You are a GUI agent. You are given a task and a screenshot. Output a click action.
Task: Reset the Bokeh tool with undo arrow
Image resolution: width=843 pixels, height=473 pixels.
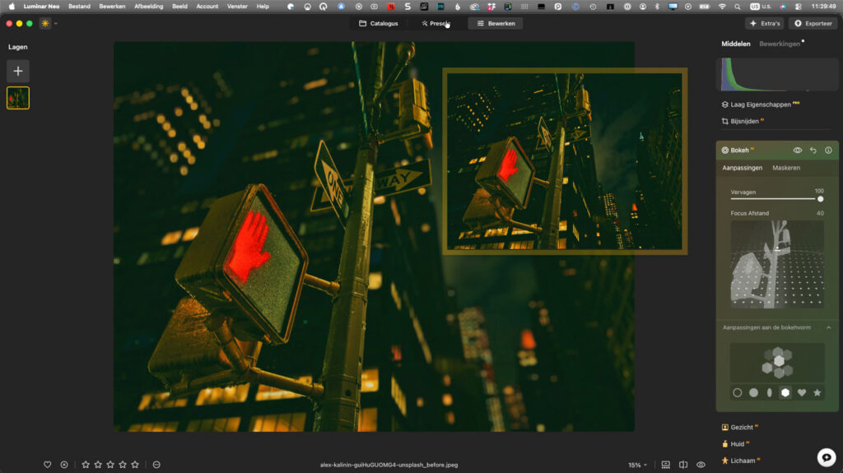coord(813,151)
